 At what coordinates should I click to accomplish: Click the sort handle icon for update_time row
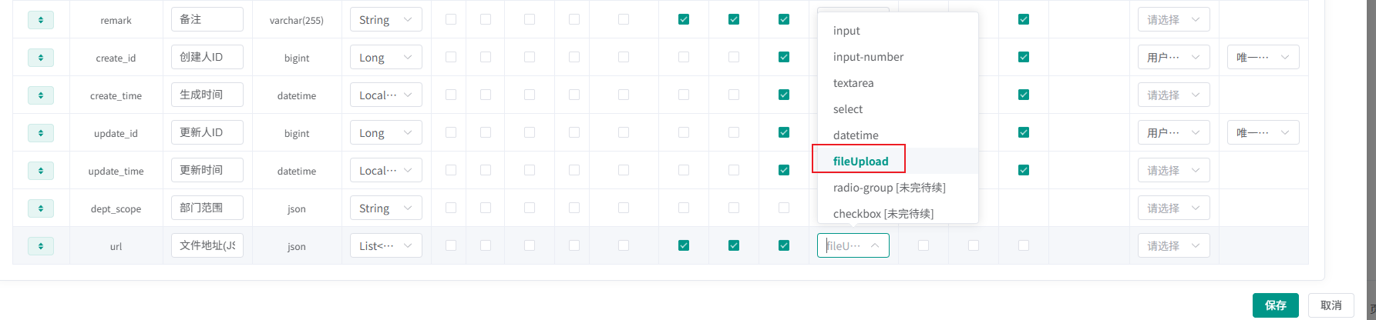pos(41,171)
